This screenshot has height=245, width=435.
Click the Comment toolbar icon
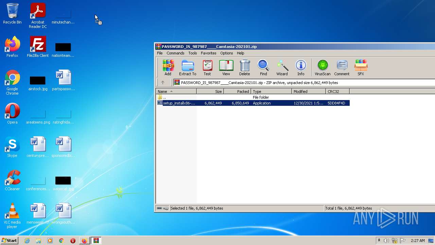coord(342,68)
